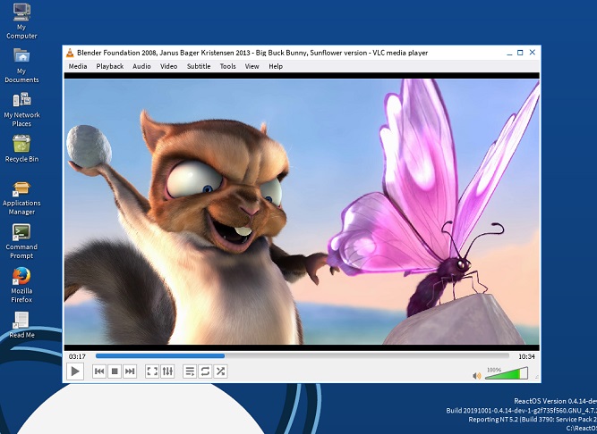
Task: Open the Playback menu
Action: pos(110,66)
